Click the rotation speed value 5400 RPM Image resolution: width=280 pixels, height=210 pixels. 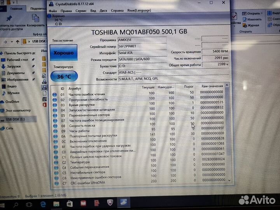(x=215, y=51)
